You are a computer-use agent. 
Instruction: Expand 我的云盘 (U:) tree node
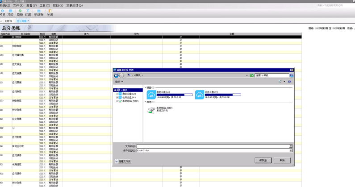(117, 94)
